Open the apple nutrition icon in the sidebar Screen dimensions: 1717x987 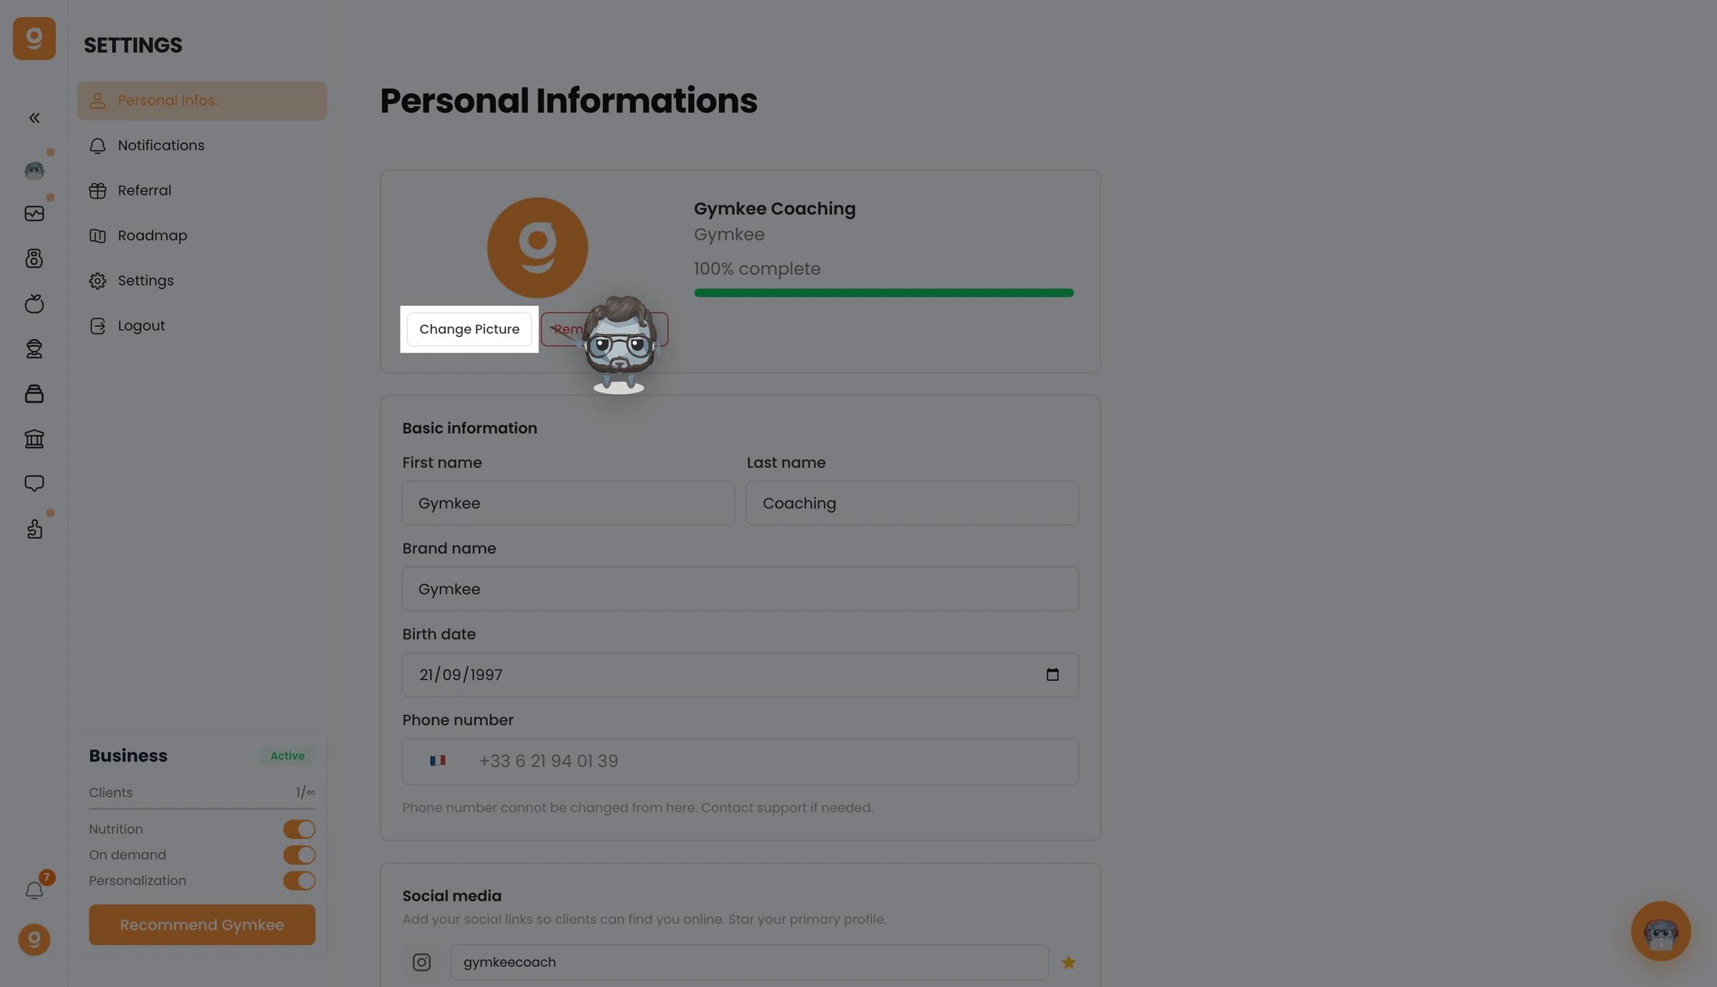click(x=34, y=303)
